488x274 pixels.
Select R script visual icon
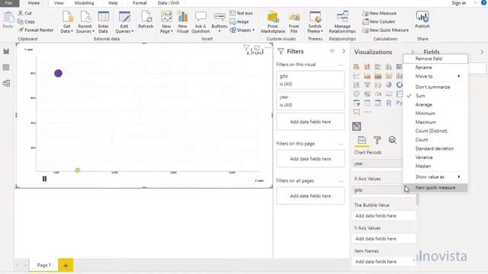coord(389,104)
